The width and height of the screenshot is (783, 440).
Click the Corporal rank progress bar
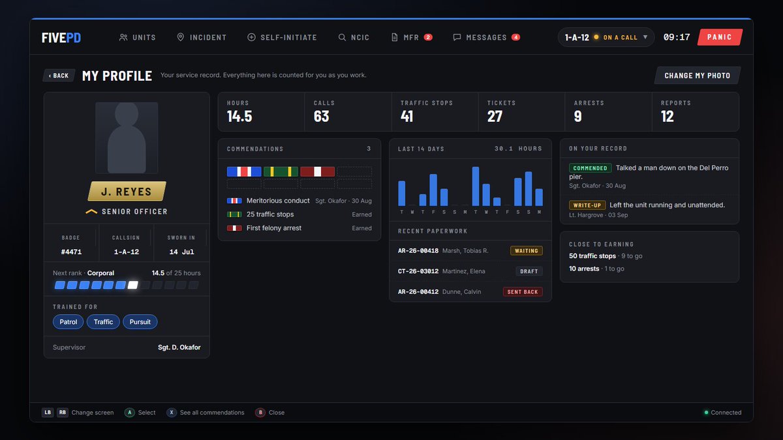click(127, 285)
